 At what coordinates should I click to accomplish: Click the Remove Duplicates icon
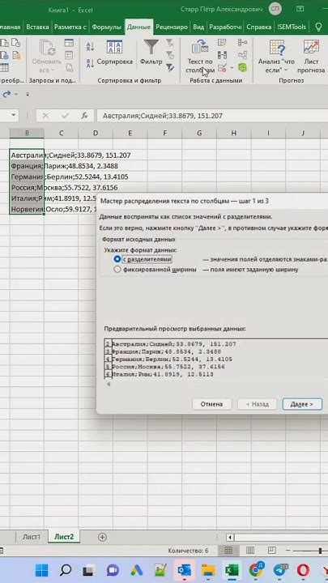(x=223, y=55)
